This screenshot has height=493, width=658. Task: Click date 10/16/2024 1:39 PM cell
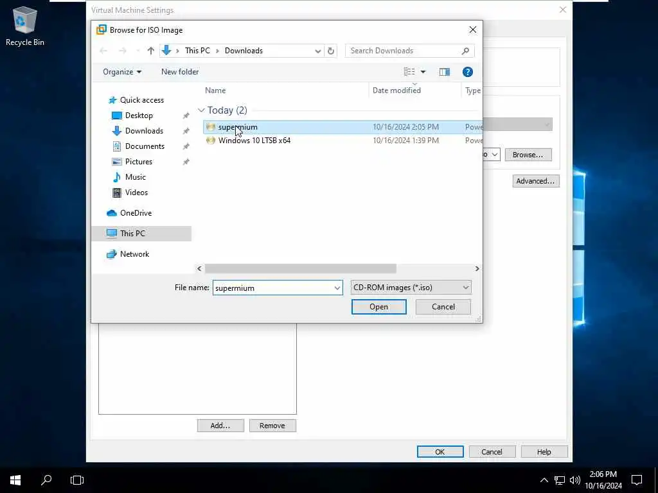406,141
